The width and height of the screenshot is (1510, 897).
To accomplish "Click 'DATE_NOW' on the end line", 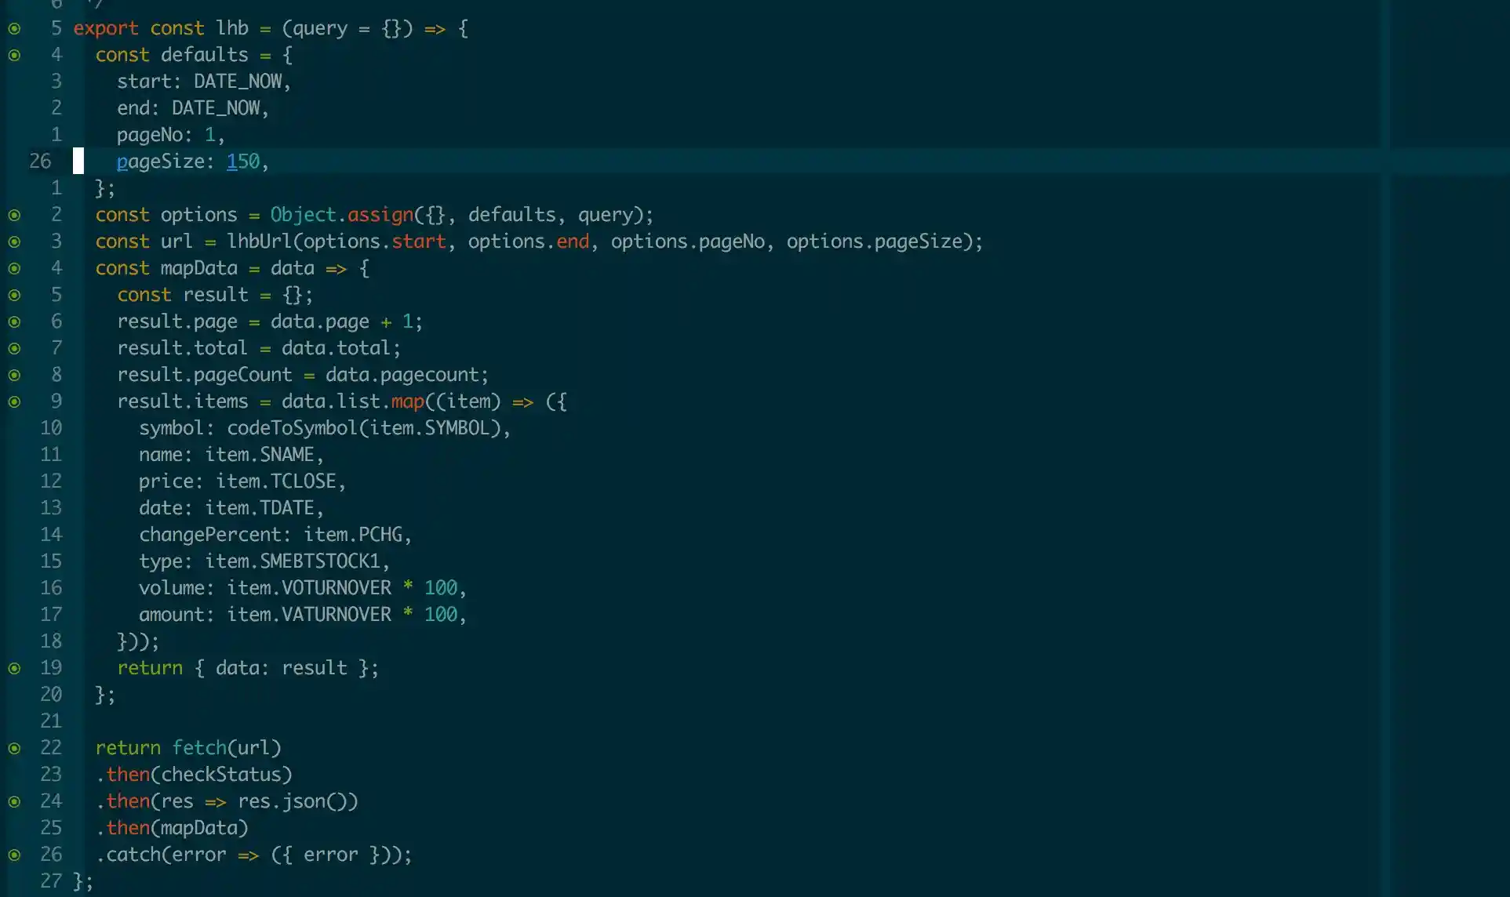I will coord(216,108).
